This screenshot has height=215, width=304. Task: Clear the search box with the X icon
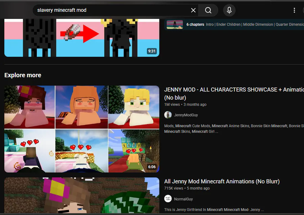coord(193,10)
